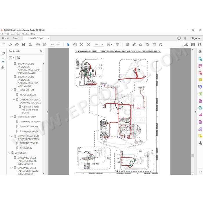
Task: Open the Edit menu
Action: click(x=7, y=34)
